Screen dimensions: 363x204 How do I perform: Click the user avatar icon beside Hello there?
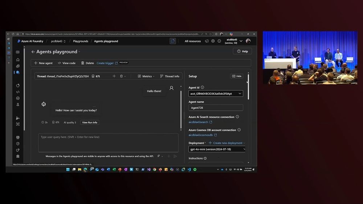[x=171, y=88]
